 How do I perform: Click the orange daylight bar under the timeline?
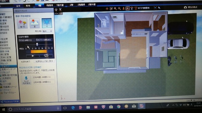[x=39, y=51]
